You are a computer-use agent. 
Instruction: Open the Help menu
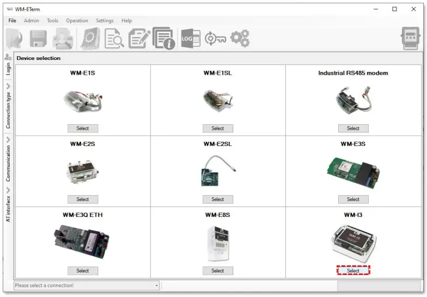(126, 21)
